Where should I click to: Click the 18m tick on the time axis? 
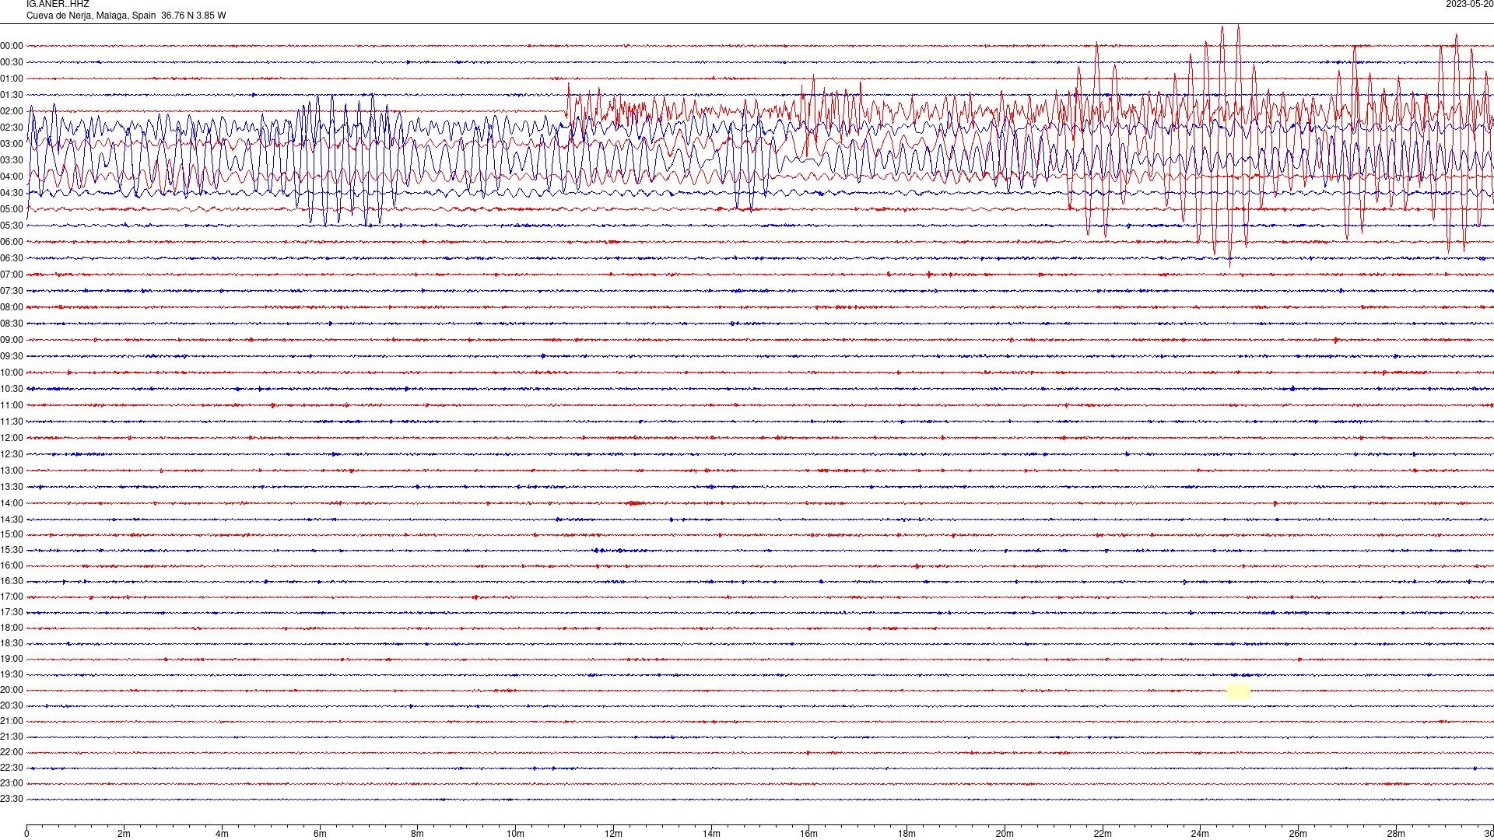907,834
